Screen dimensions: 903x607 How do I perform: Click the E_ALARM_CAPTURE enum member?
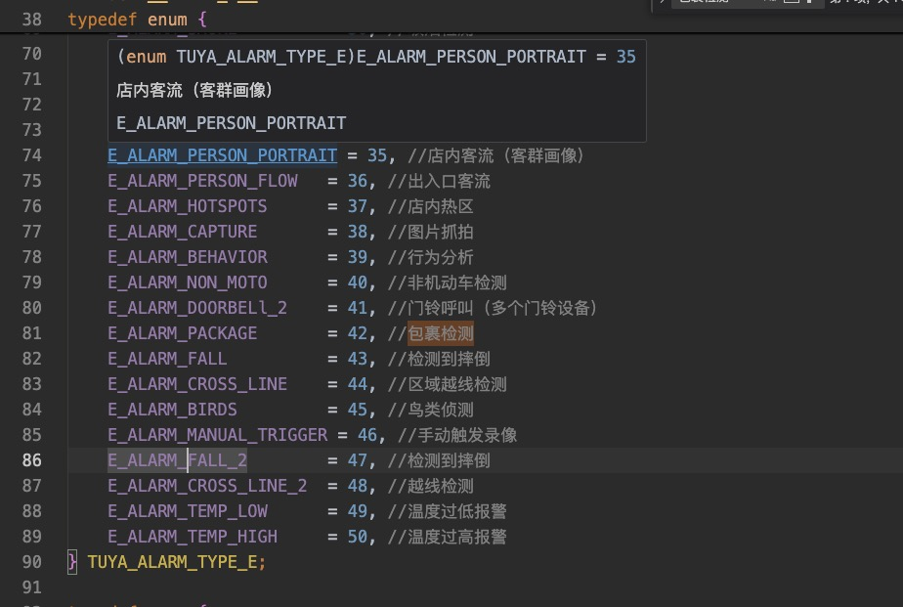(182, 232)
